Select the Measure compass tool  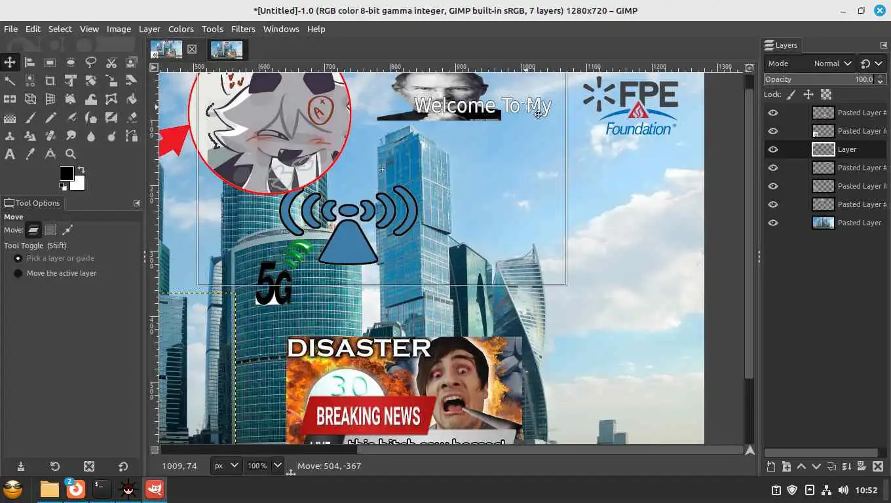[50, 155]
